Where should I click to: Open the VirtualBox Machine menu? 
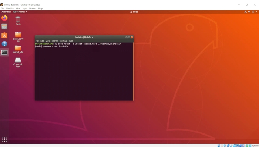[10, 8]
